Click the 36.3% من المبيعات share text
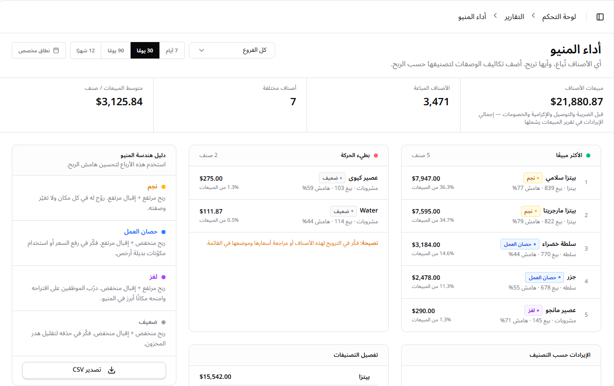614x386 pixels. click(x=432, y=187)
